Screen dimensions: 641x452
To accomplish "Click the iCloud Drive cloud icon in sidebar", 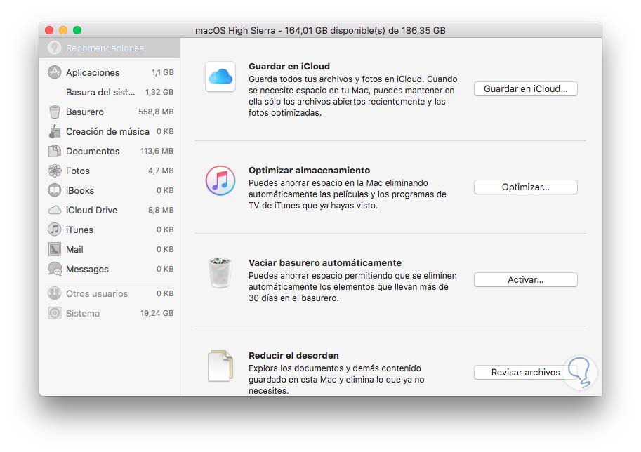I will pyautogui.click(x=54, y=210).
